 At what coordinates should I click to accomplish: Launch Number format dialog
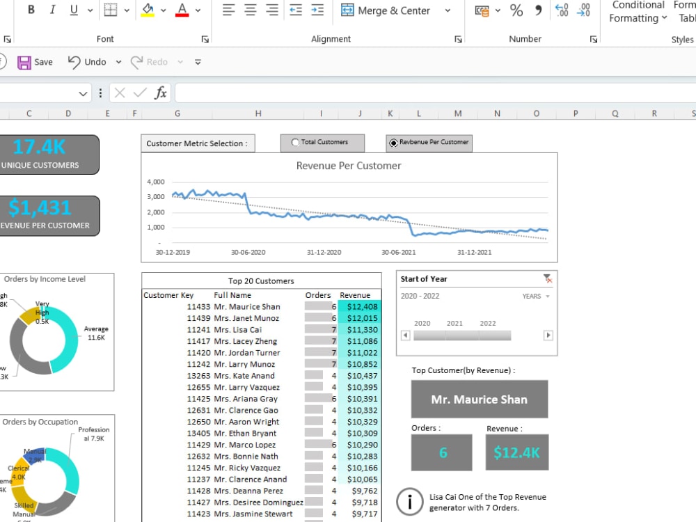[594, 40]
